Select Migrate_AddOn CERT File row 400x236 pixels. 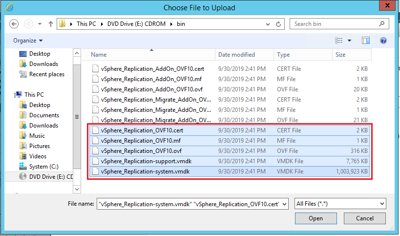[230, 100]
